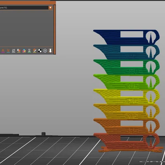Screen dimensions: 165x165
Task: Toggle pause prints hourglass icon
Action: (29, 51)
